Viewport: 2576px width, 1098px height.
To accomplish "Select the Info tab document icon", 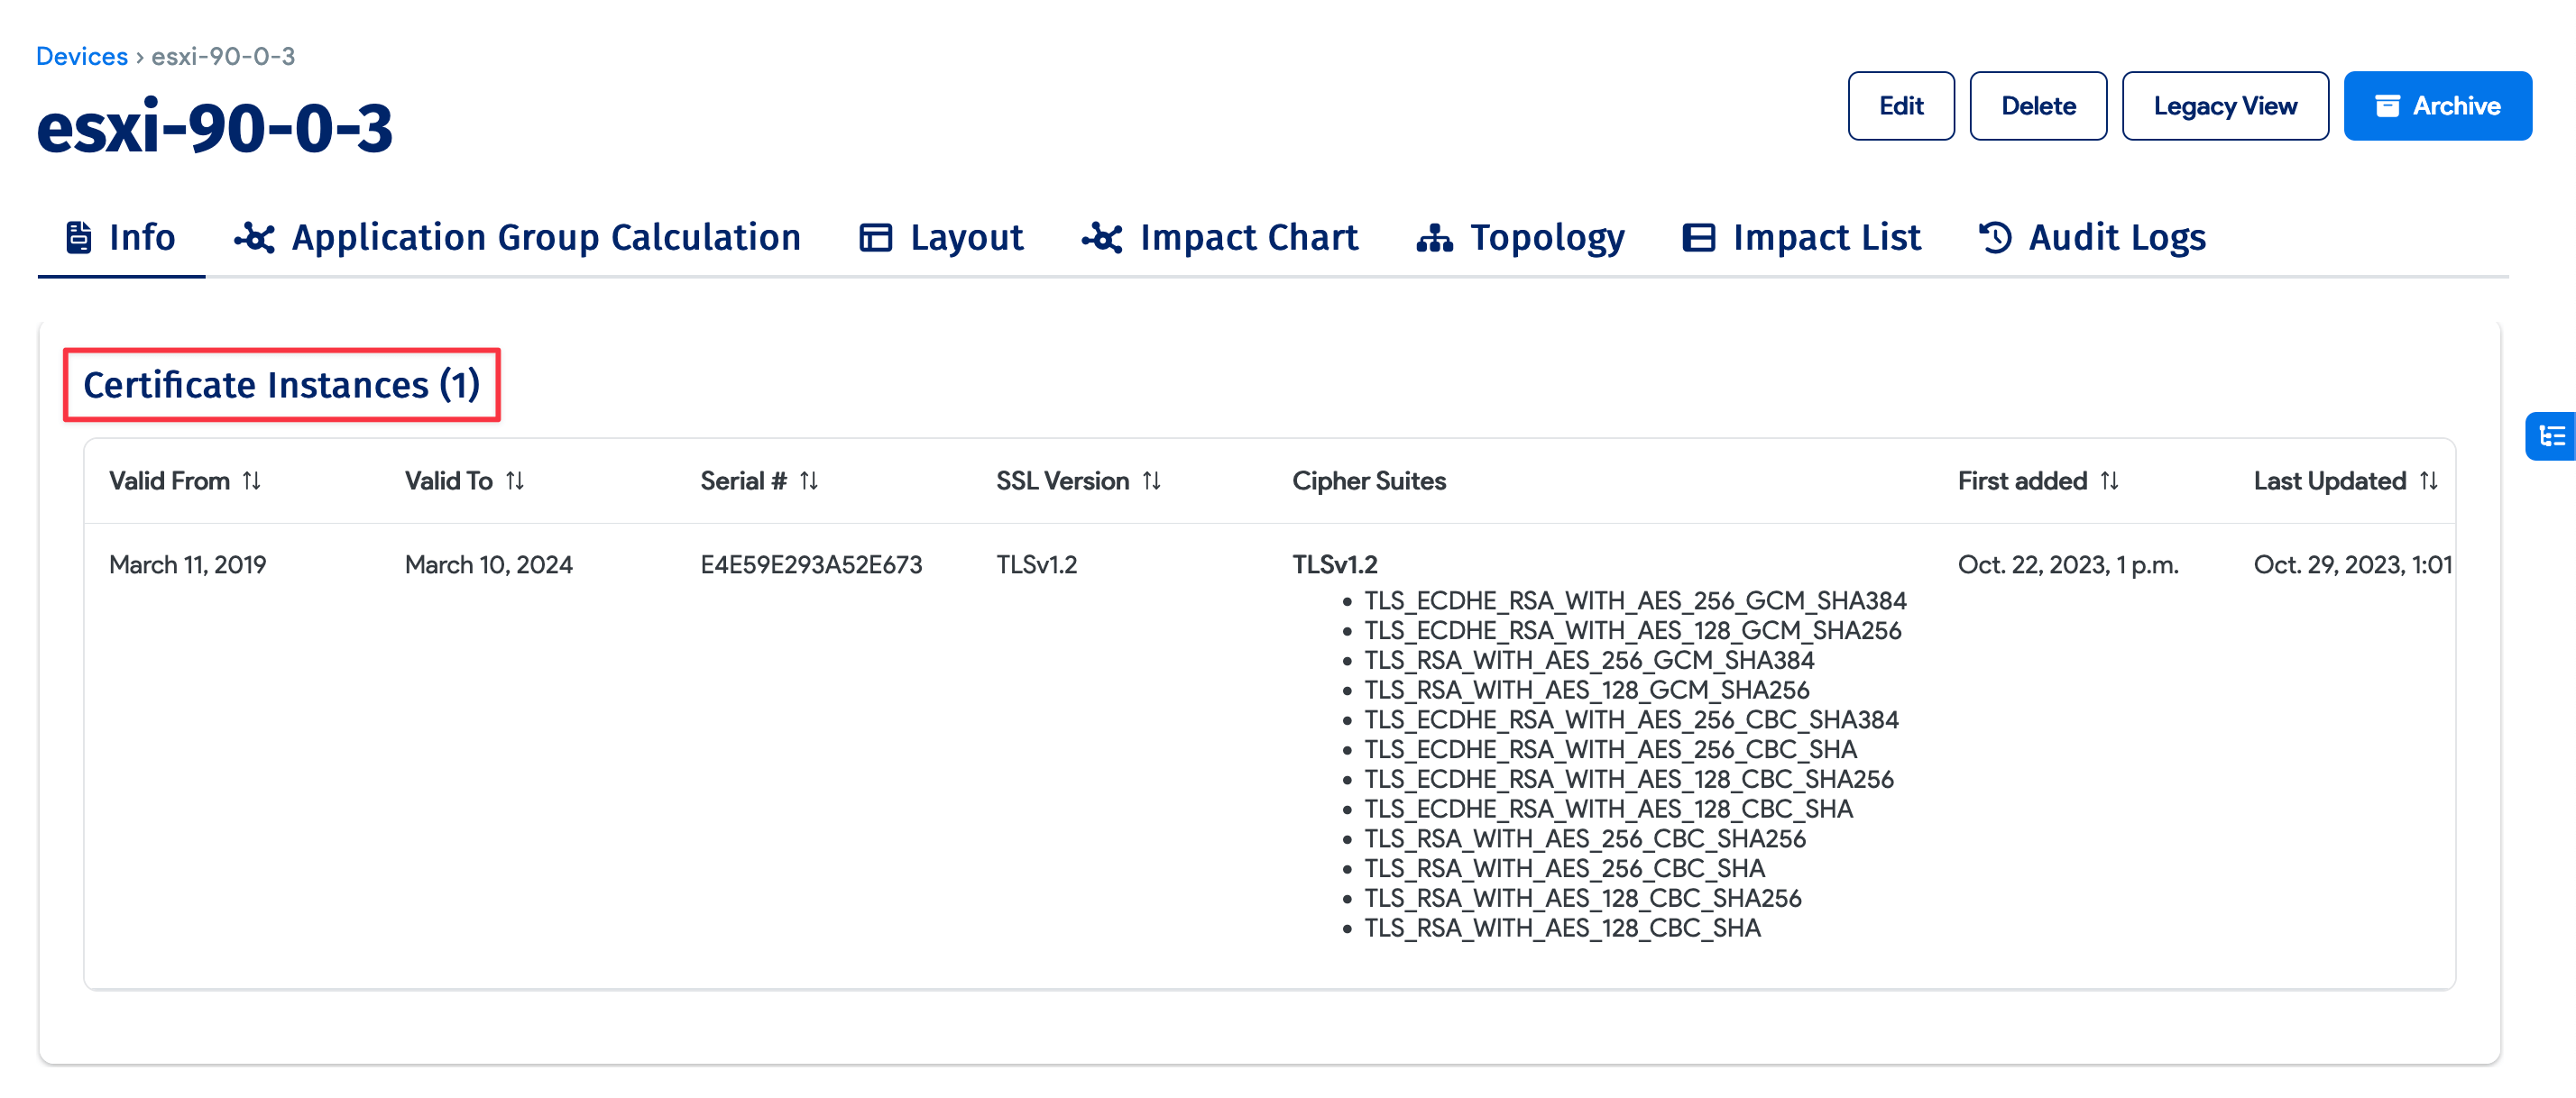I will coord(78,237).
